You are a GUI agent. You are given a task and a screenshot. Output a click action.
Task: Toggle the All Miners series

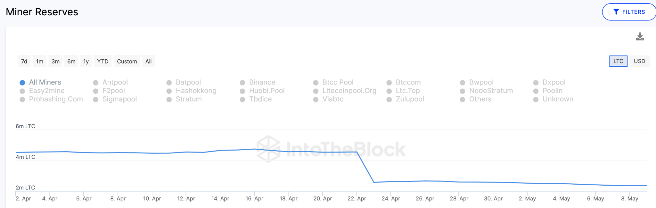tap(22, 83)
